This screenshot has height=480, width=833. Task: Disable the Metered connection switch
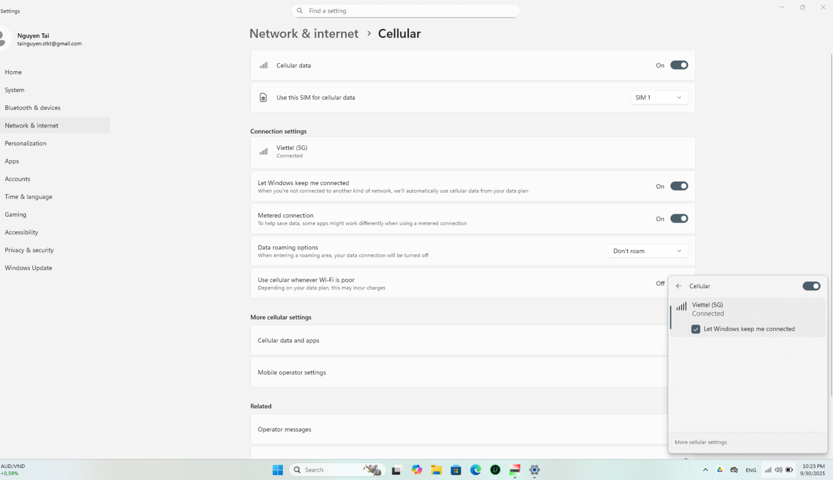pos(678,219)
